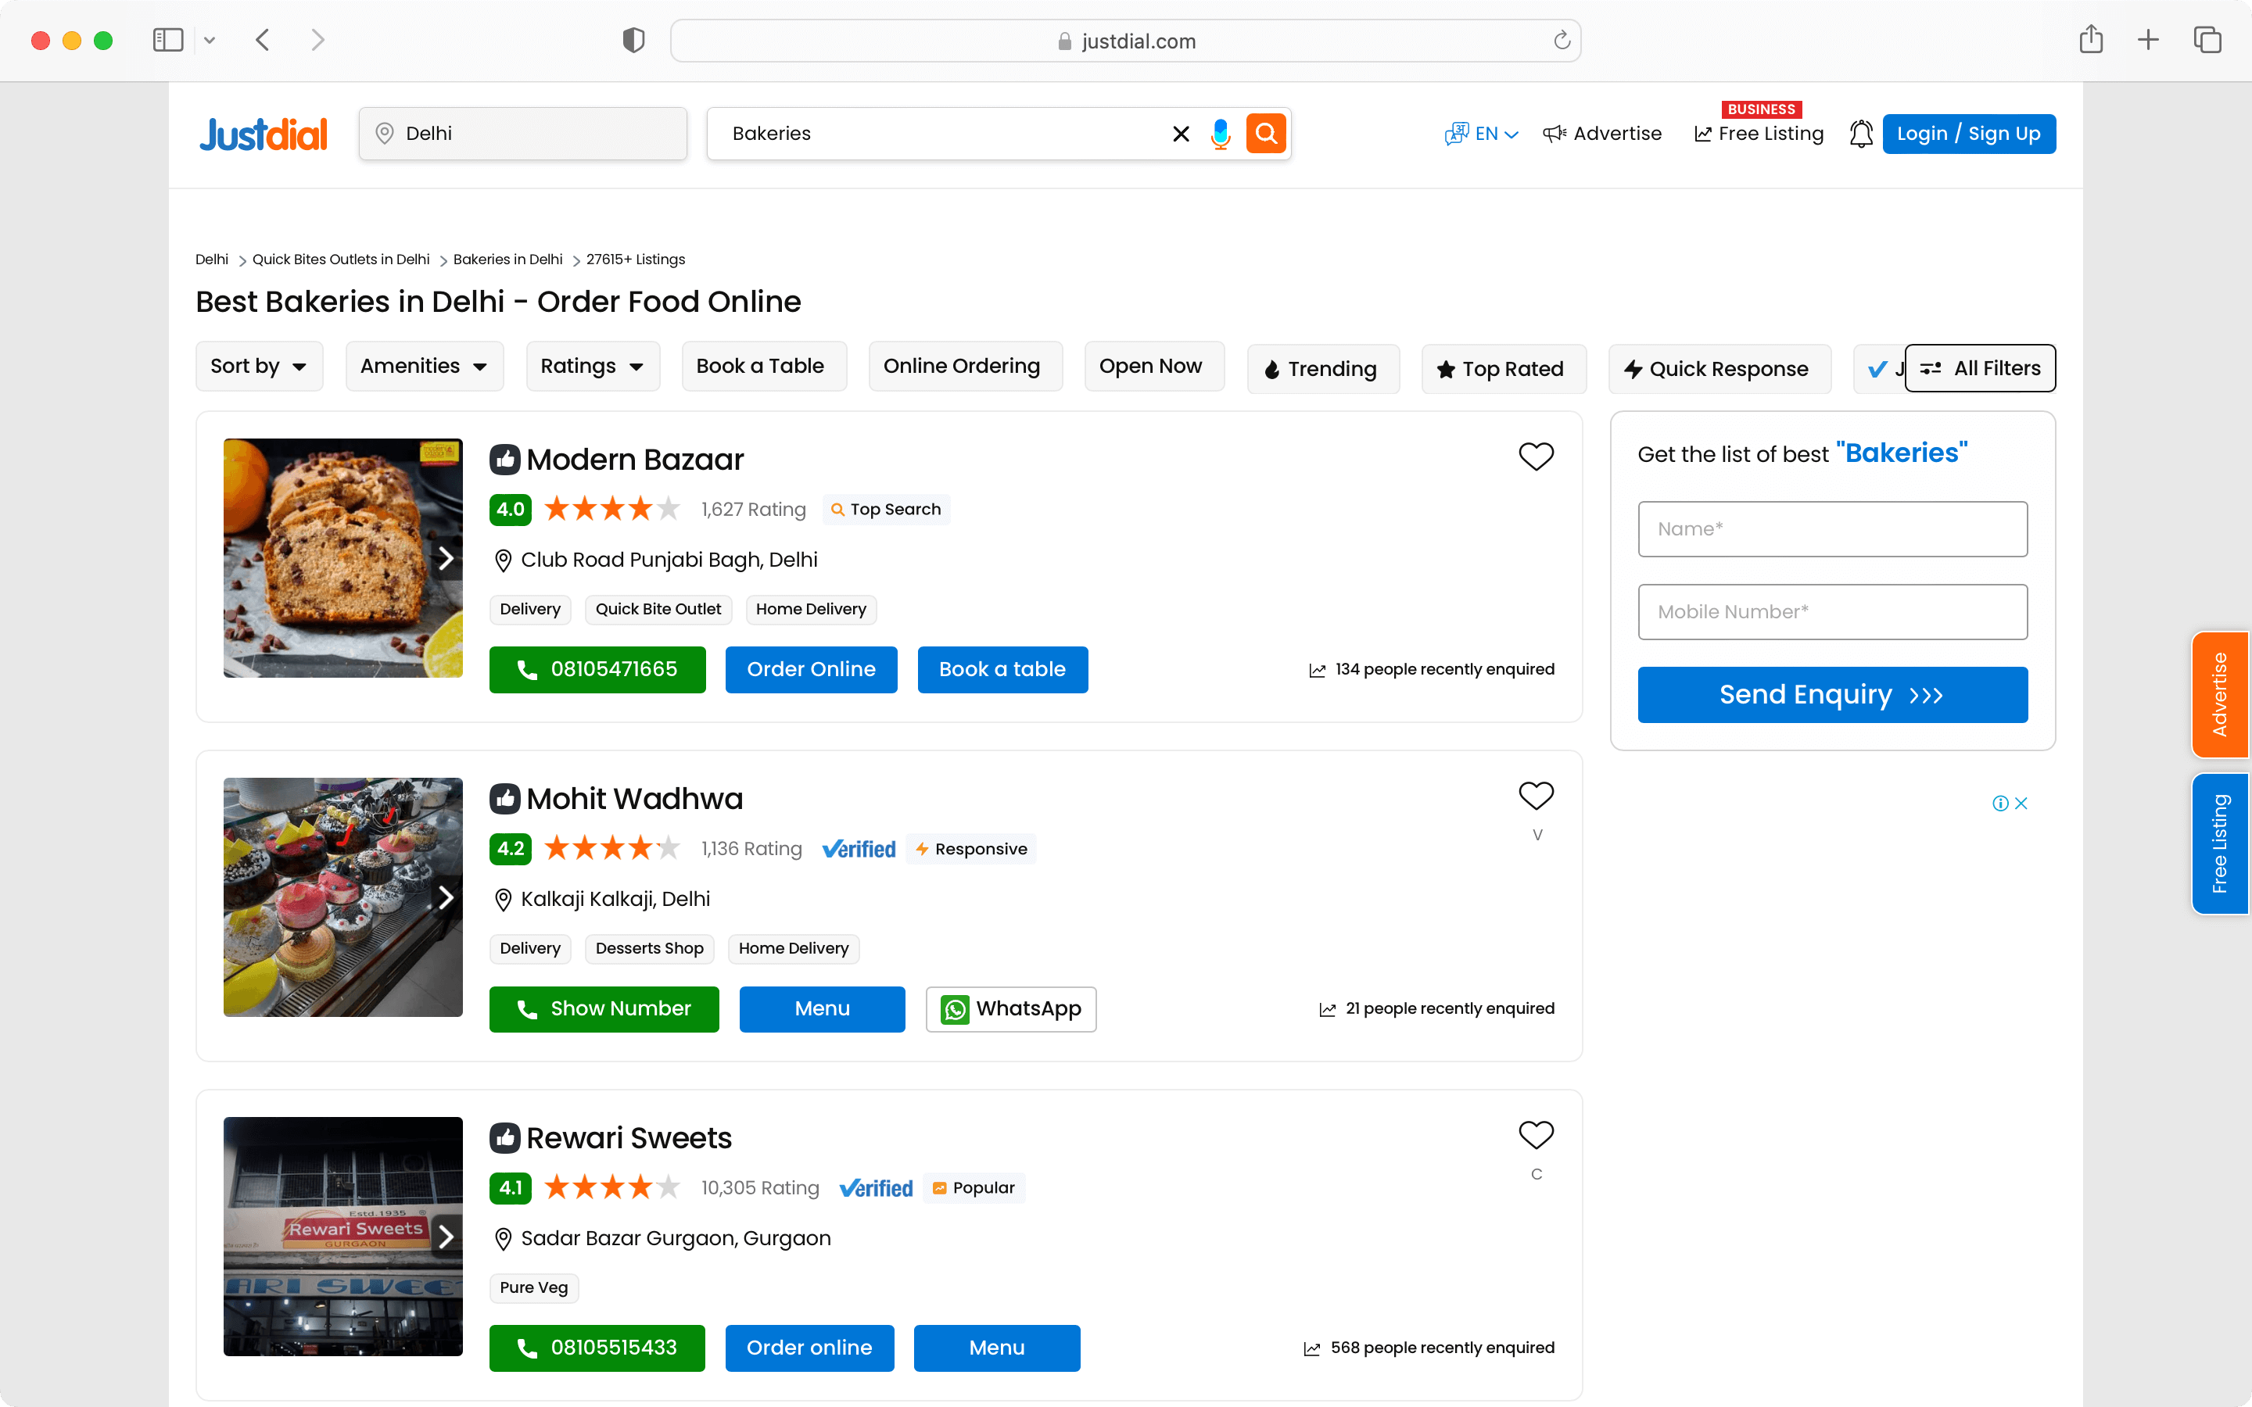The width and height of the screenshot is (2252, 1407).
Task: Favorite Mohit Wadhwa with heart icon
Action: 1536,796
